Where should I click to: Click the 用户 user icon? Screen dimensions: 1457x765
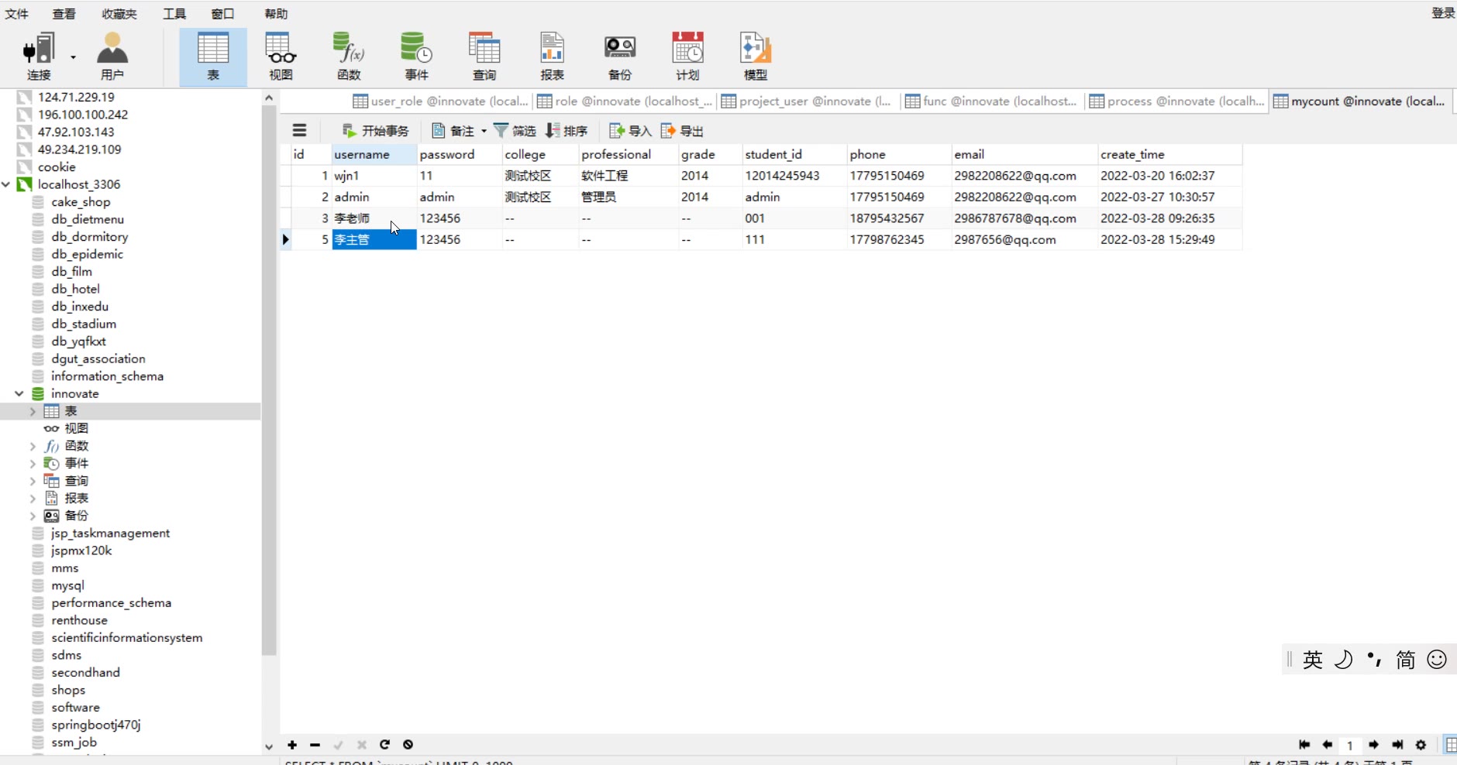pos(112,56)
